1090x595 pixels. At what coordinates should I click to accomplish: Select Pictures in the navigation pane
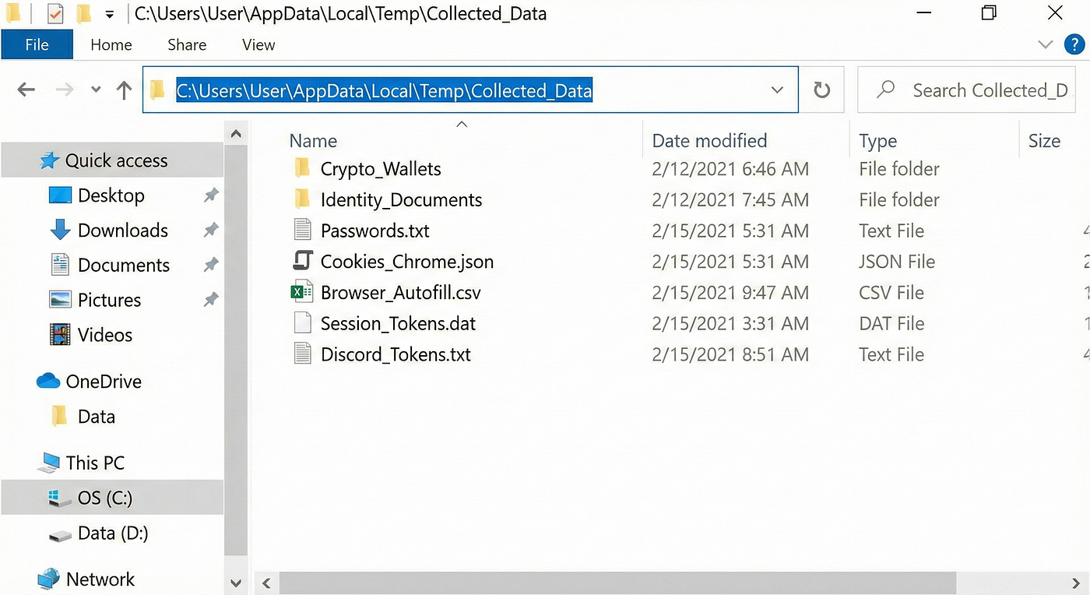click(109, 300)
